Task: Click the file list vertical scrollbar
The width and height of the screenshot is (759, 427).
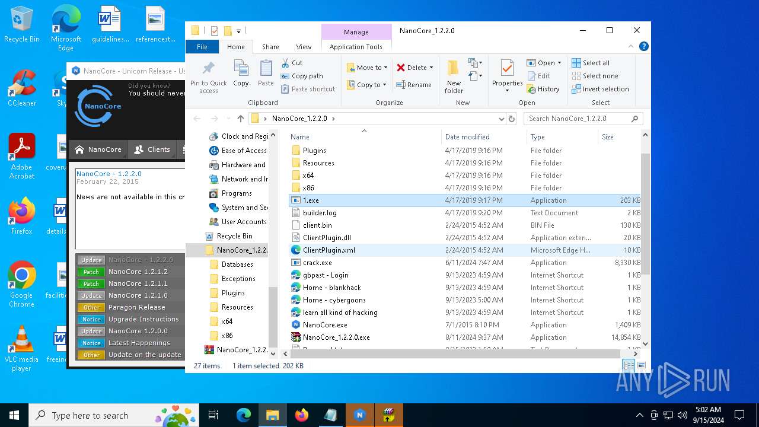Action: coord(645,213)
